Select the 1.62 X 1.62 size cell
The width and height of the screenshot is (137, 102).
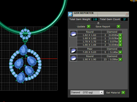point(89,35)
